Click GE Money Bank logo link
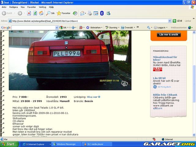196x147 pixels. coord(162,87)
